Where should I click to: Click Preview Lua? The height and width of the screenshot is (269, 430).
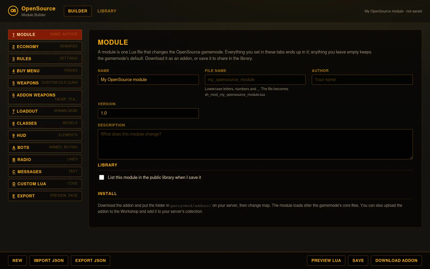[326, 261]
